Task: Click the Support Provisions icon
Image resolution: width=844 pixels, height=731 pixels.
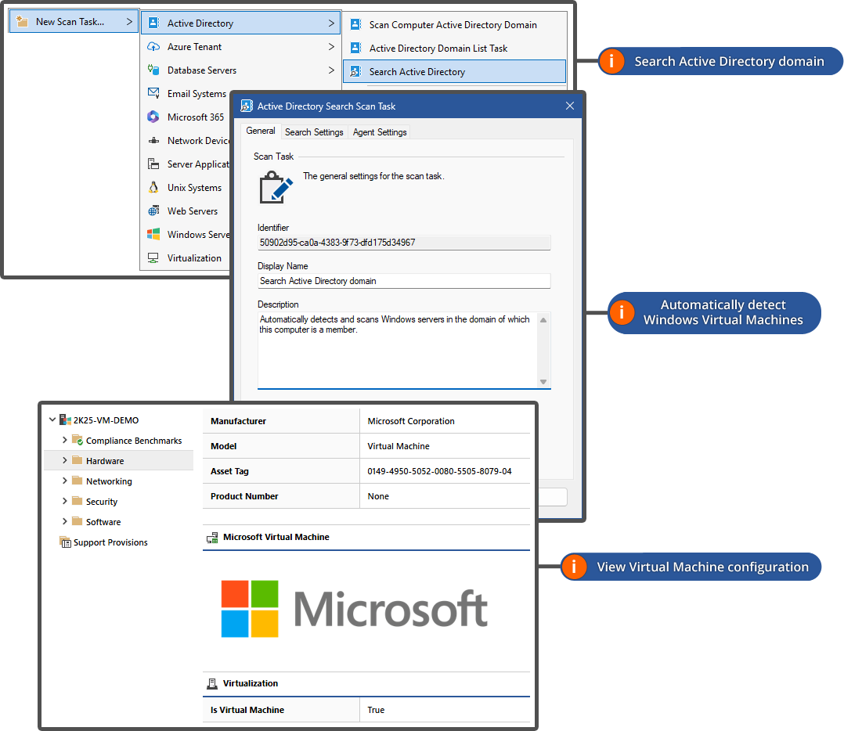Action: tap(65, 542)
